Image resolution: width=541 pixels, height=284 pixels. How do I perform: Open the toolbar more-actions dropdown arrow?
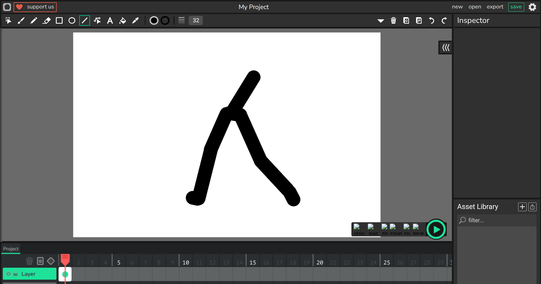click(x=381, y=21)
